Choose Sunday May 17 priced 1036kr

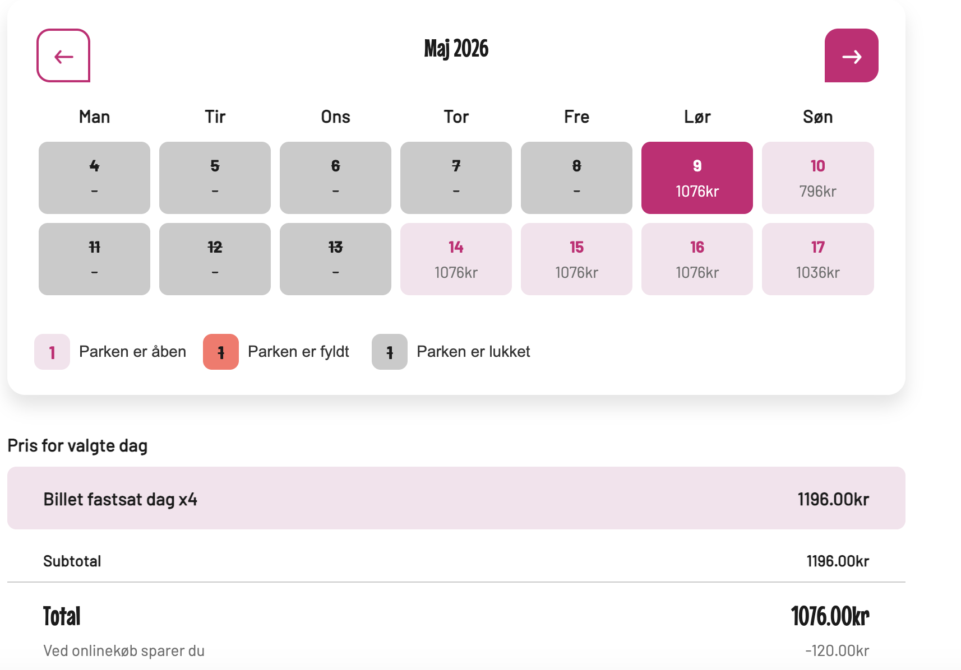pyautogui.click(x=817, y=259)
